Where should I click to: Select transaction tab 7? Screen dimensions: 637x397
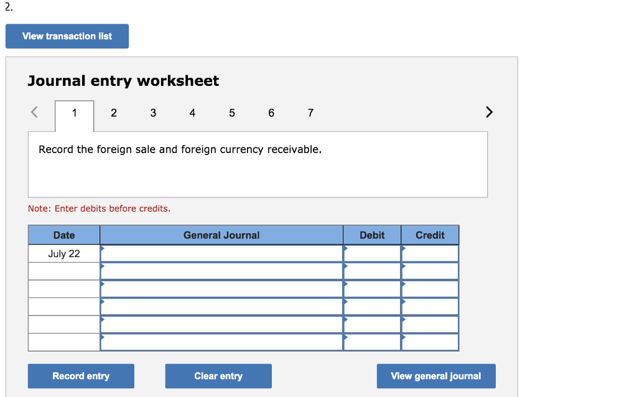pyautogui.click(x=310, y=113)
